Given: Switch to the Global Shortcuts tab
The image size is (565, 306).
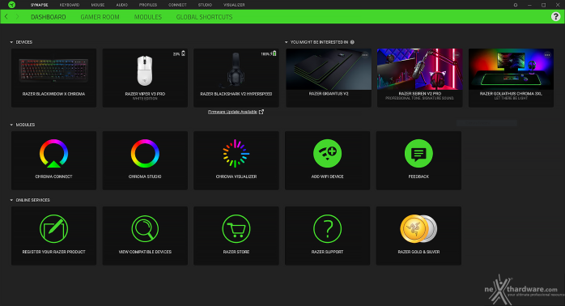Looking at the screenshot, I should [204, 17].
